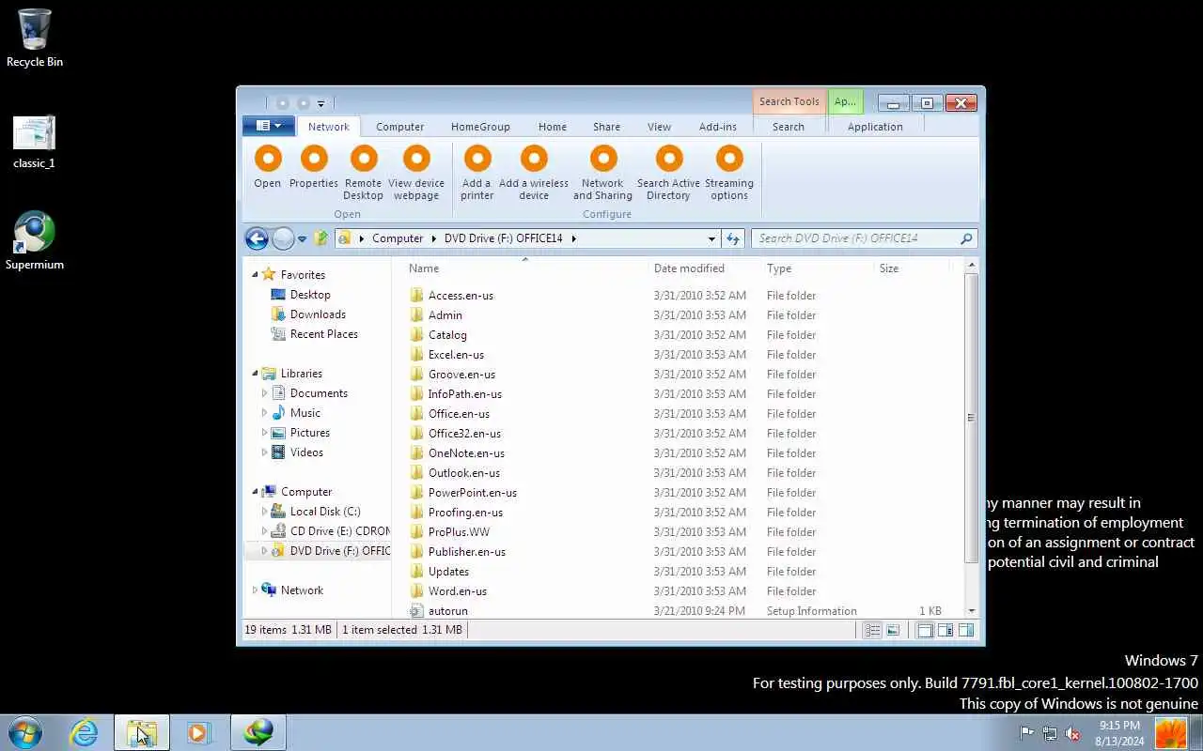This screenshot has width=1203, height=751.
Task: Click Search Active Directory icon
Action: [669, 159]
